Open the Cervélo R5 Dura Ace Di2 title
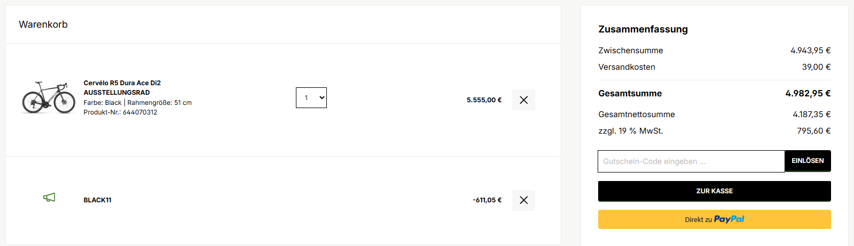Image resolution: width=854 pixels, height=246 pixels. pos(122,83)
